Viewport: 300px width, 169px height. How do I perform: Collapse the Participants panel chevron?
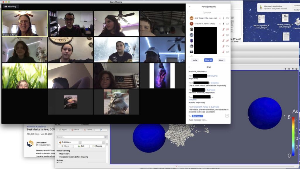click(190, 7)
